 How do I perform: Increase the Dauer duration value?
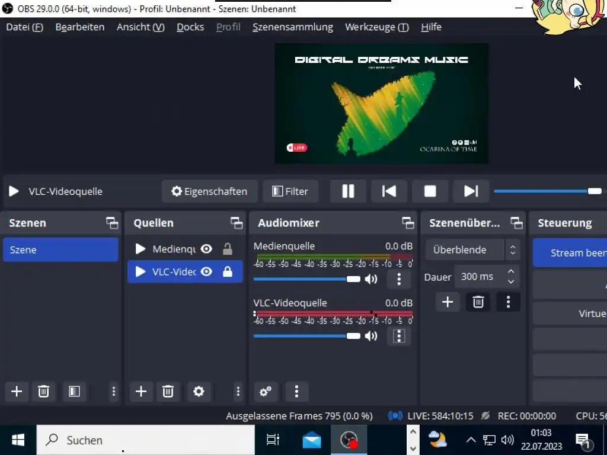(511, 271)
